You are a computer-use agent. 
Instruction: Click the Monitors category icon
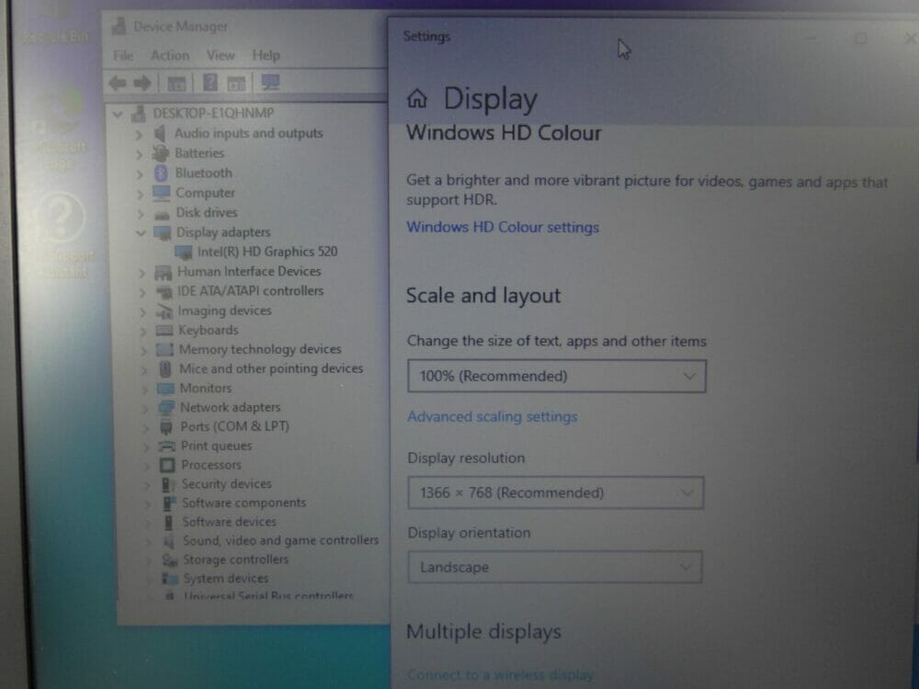[165, 389]
